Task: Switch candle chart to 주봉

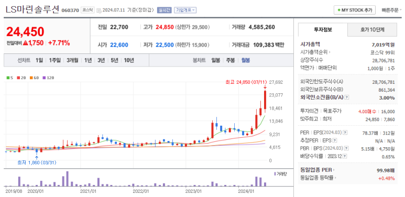Action: coord(231,60)
